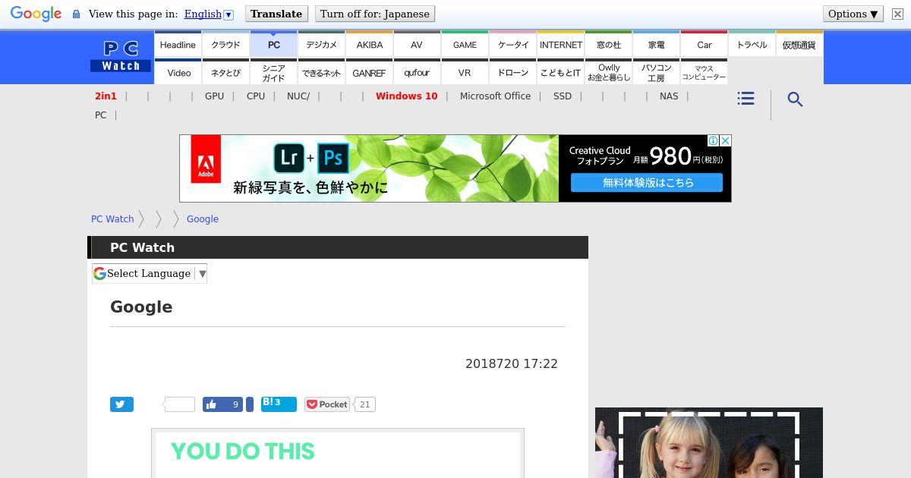The height and width of the screenshot is (478, 911).
Task: Click the Translate button
Action: click(276, 14)
